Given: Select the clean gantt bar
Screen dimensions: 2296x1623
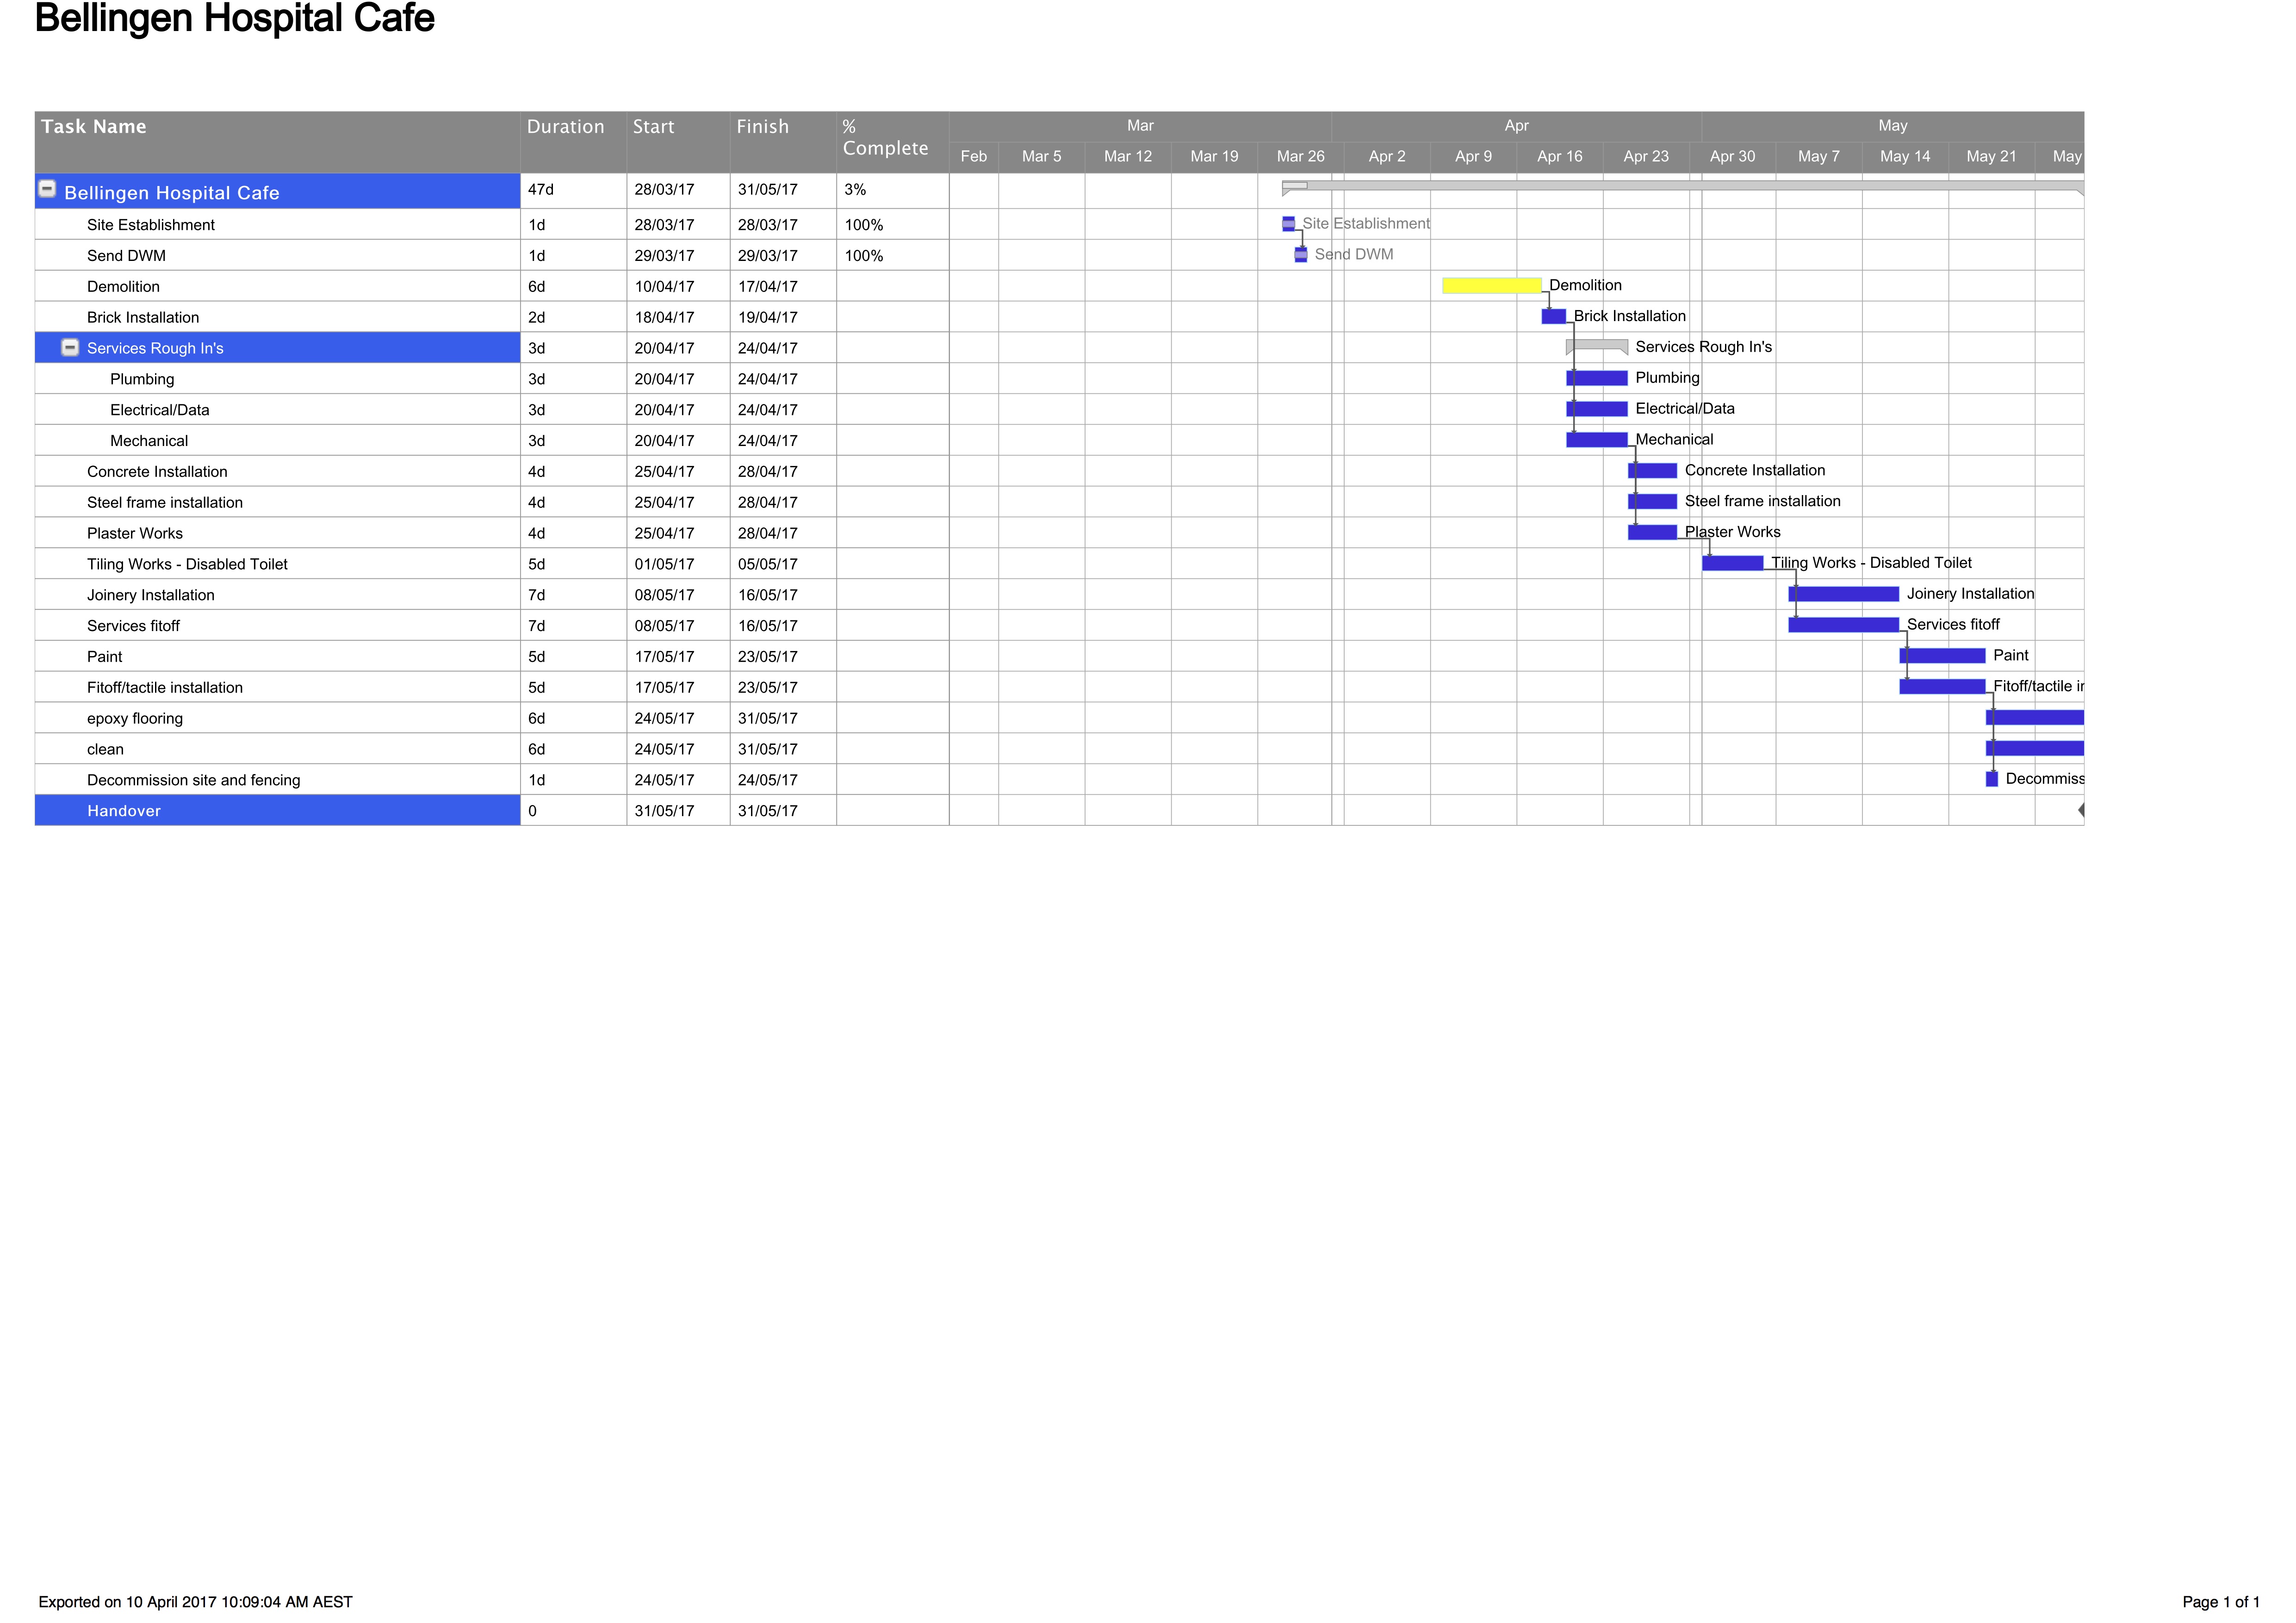Looking at the screenshot, I should pos(2035,749).
